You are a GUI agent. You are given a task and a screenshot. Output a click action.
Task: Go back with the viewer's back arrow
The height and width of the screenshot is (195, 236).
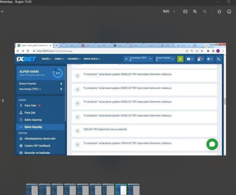click(x=2, y=11)
